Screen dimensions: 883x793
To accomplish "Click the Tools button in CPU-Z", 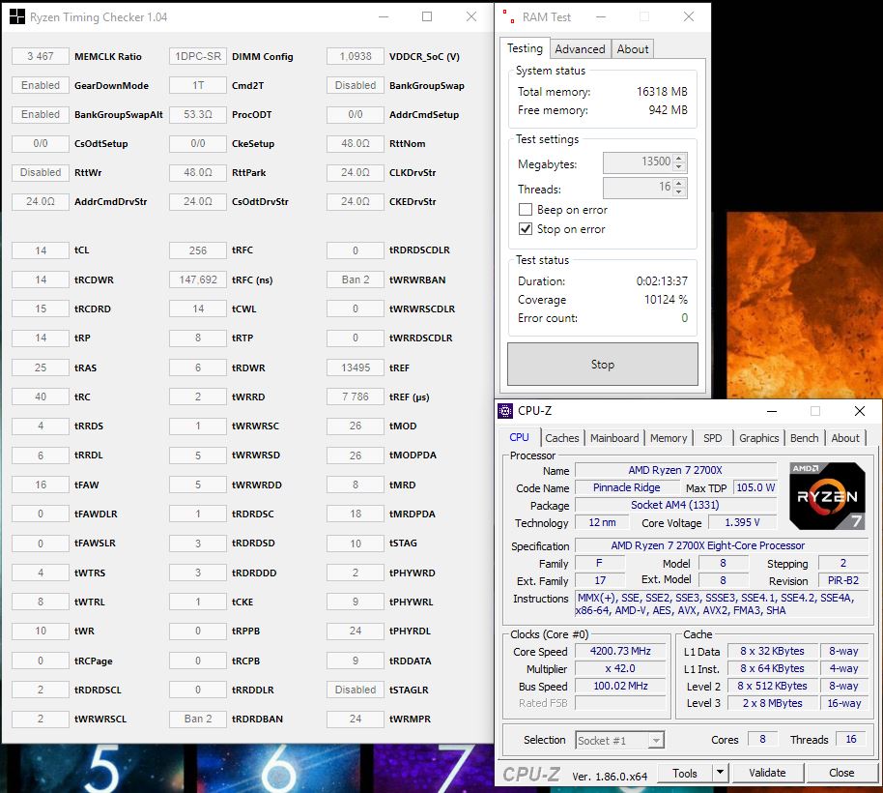I will (x=685, y=773).
